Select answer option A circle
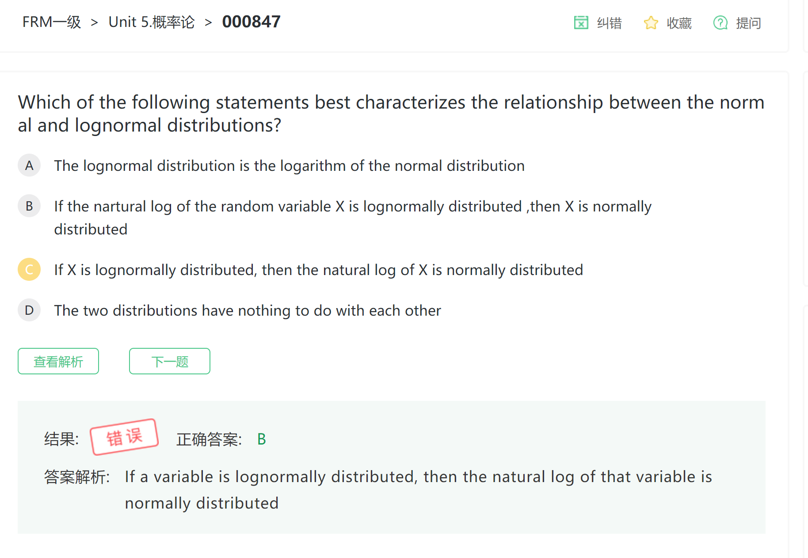The width and height of the screenshot is (808, 558). [x=29, y=166]
